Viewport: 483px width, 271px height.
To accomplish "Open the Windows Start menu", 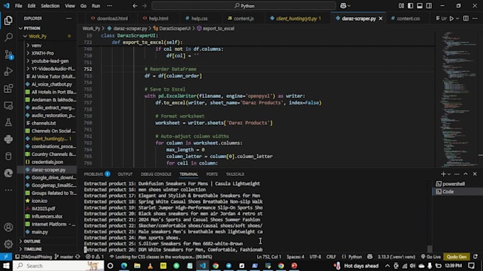I will click(6, 266).
